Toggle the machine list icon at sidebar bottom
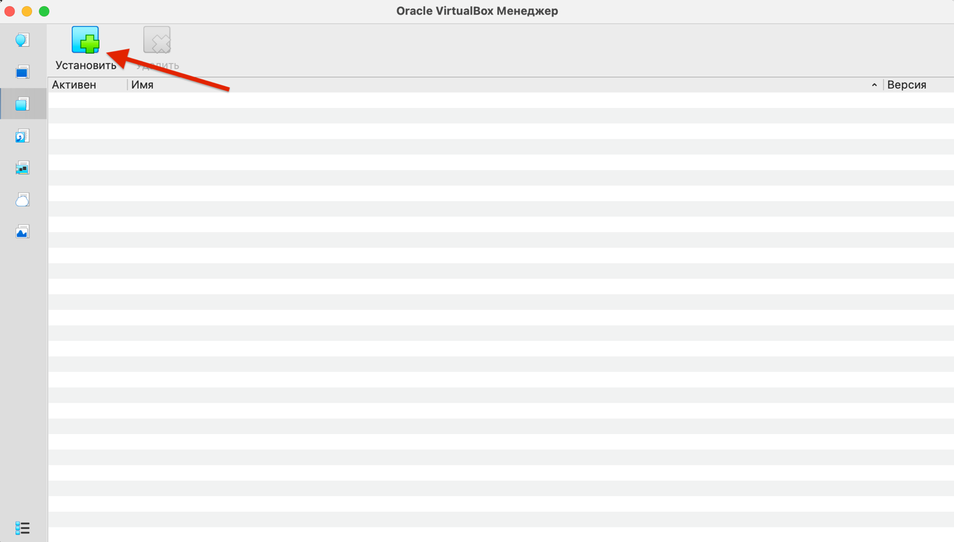 (22, 528)
